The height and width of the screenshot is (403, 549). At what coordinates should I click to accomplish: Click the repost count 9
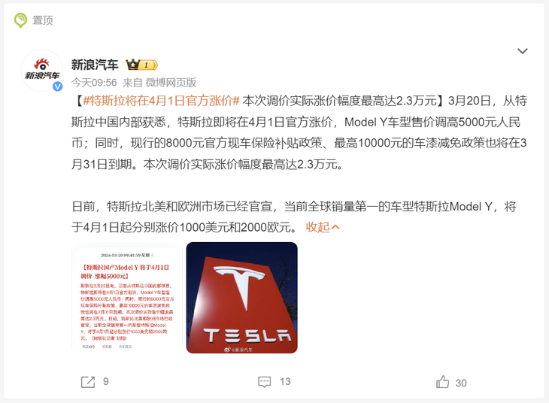pos(106,382)
